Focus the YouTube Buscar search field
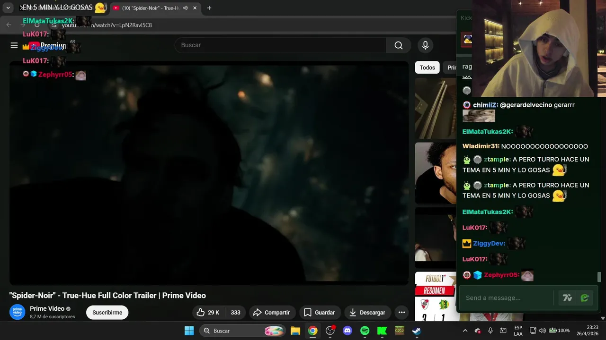The image size is (606, 340). tap(280, 45)
